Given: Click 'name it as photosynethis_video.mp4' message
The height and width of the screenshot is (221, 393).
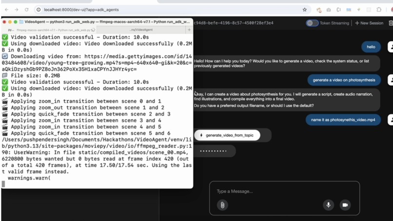Looking at the screenshot, I should click(343, 120).
